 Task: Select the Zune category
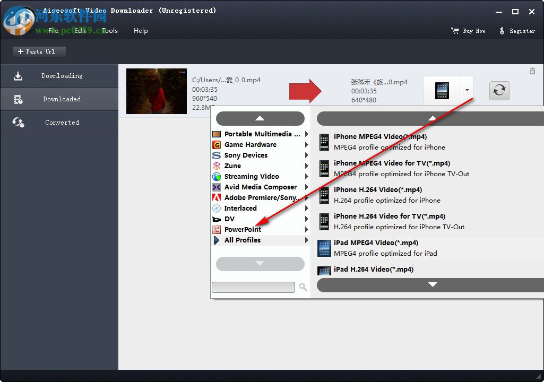(x=232, y=166)
